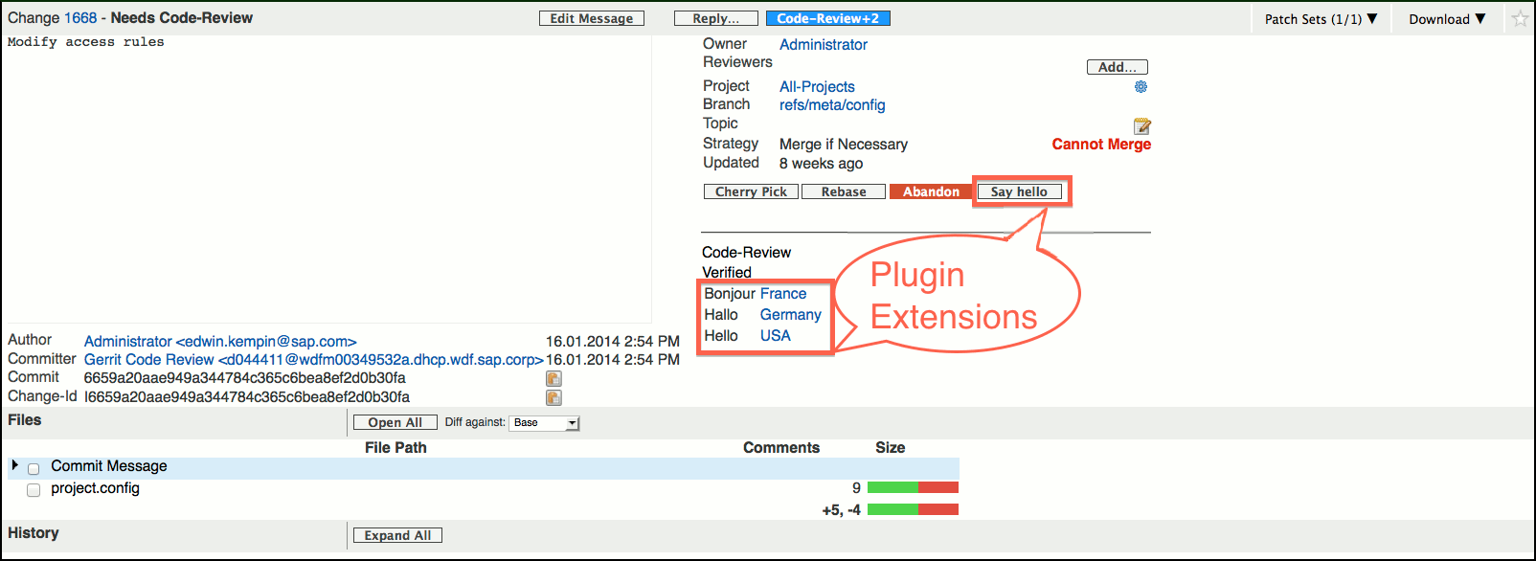
Task: Copy the Change-Id using the clipboard icon
Action: point(553,398)
